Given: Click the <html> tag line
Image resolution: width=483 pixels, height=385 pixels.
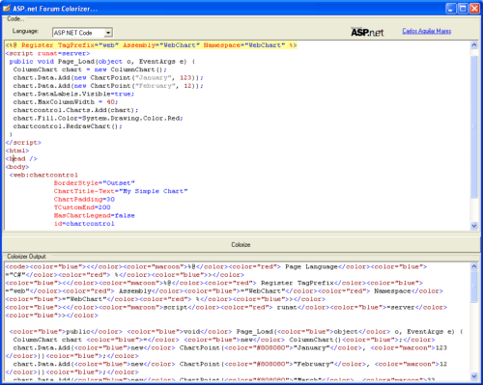Looking at the screenshot, I should (x=17, y=151).
